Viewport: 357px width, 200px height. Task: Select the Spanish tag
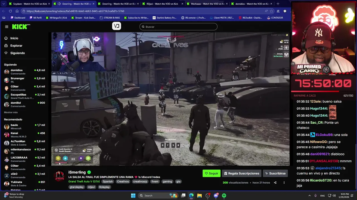click(x=108, y=181)
